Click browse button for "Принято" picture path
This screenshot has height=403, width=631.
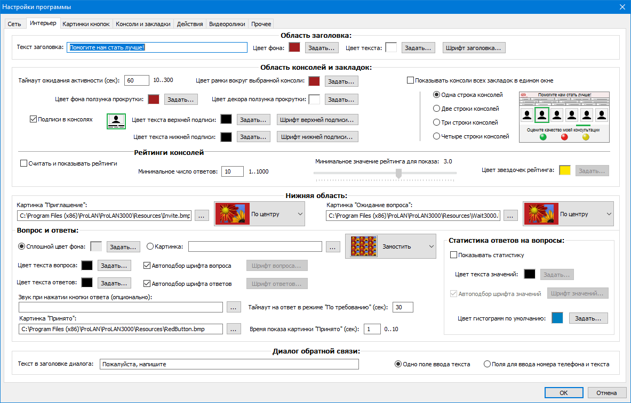pyautogui.click(x=234, y=329)
